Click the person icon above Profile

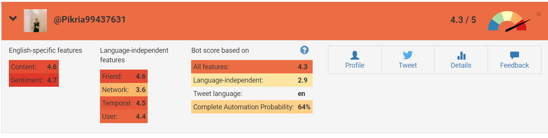pos(355,55)
